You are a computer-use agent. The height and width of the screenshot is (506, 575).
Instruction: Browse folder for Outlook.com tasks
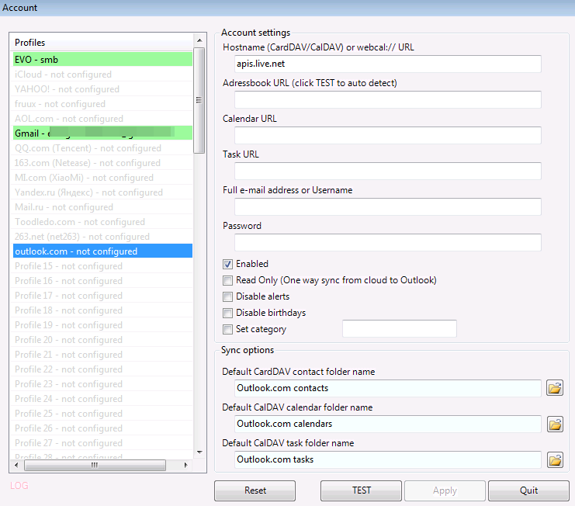[x=555, y=459]
